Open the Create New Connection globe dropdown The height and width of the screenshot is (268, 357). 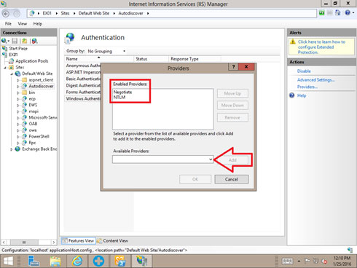[5, 41]
